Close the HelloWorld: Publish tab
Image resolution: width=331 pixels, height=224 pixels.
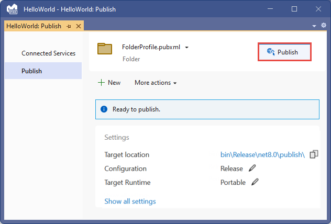(x=79, y=26)
